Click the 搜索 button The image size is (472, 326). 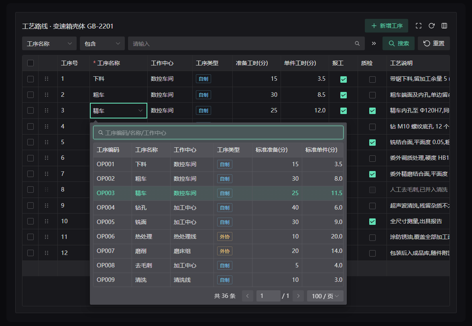pos(399,44)
